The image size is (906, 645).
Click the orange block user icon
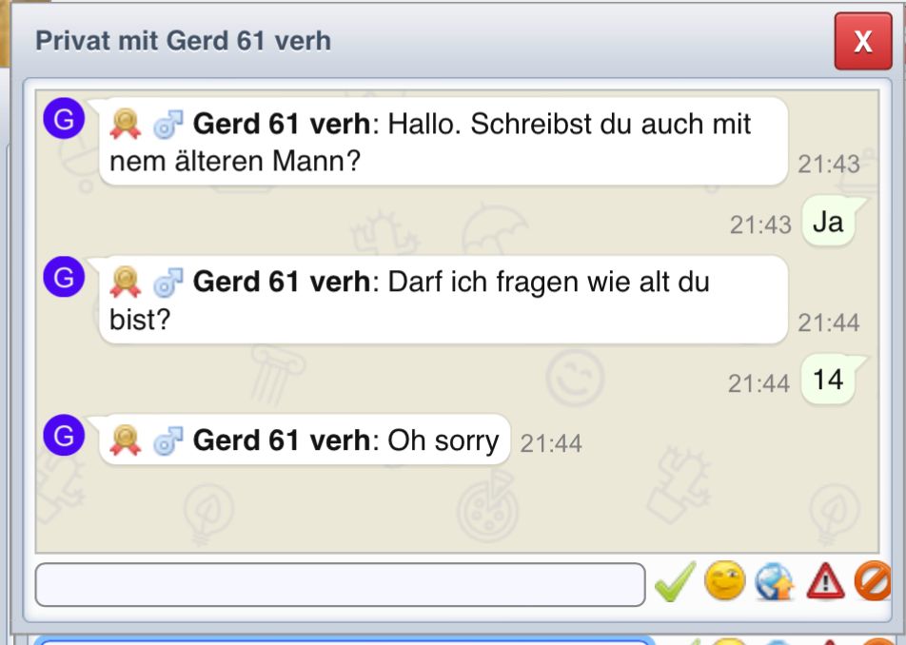click(873, 582)
